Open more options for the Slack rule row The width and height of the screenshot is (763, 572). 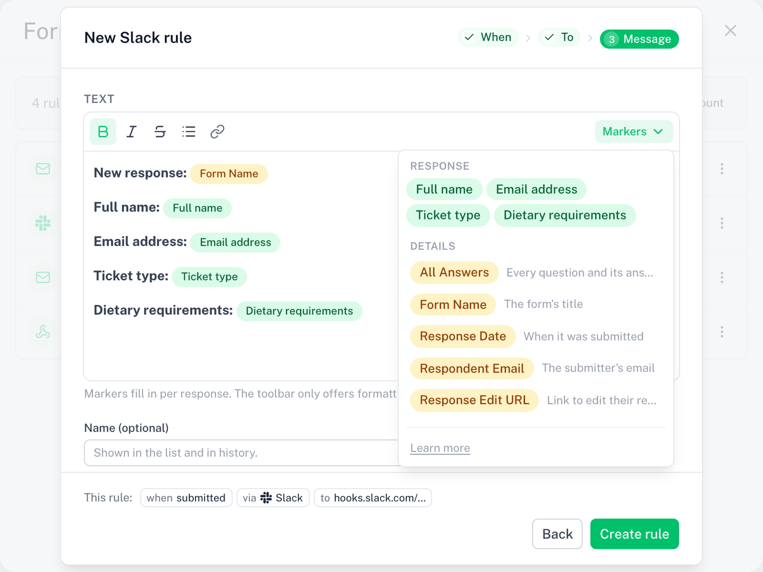(x=722, y=223)
